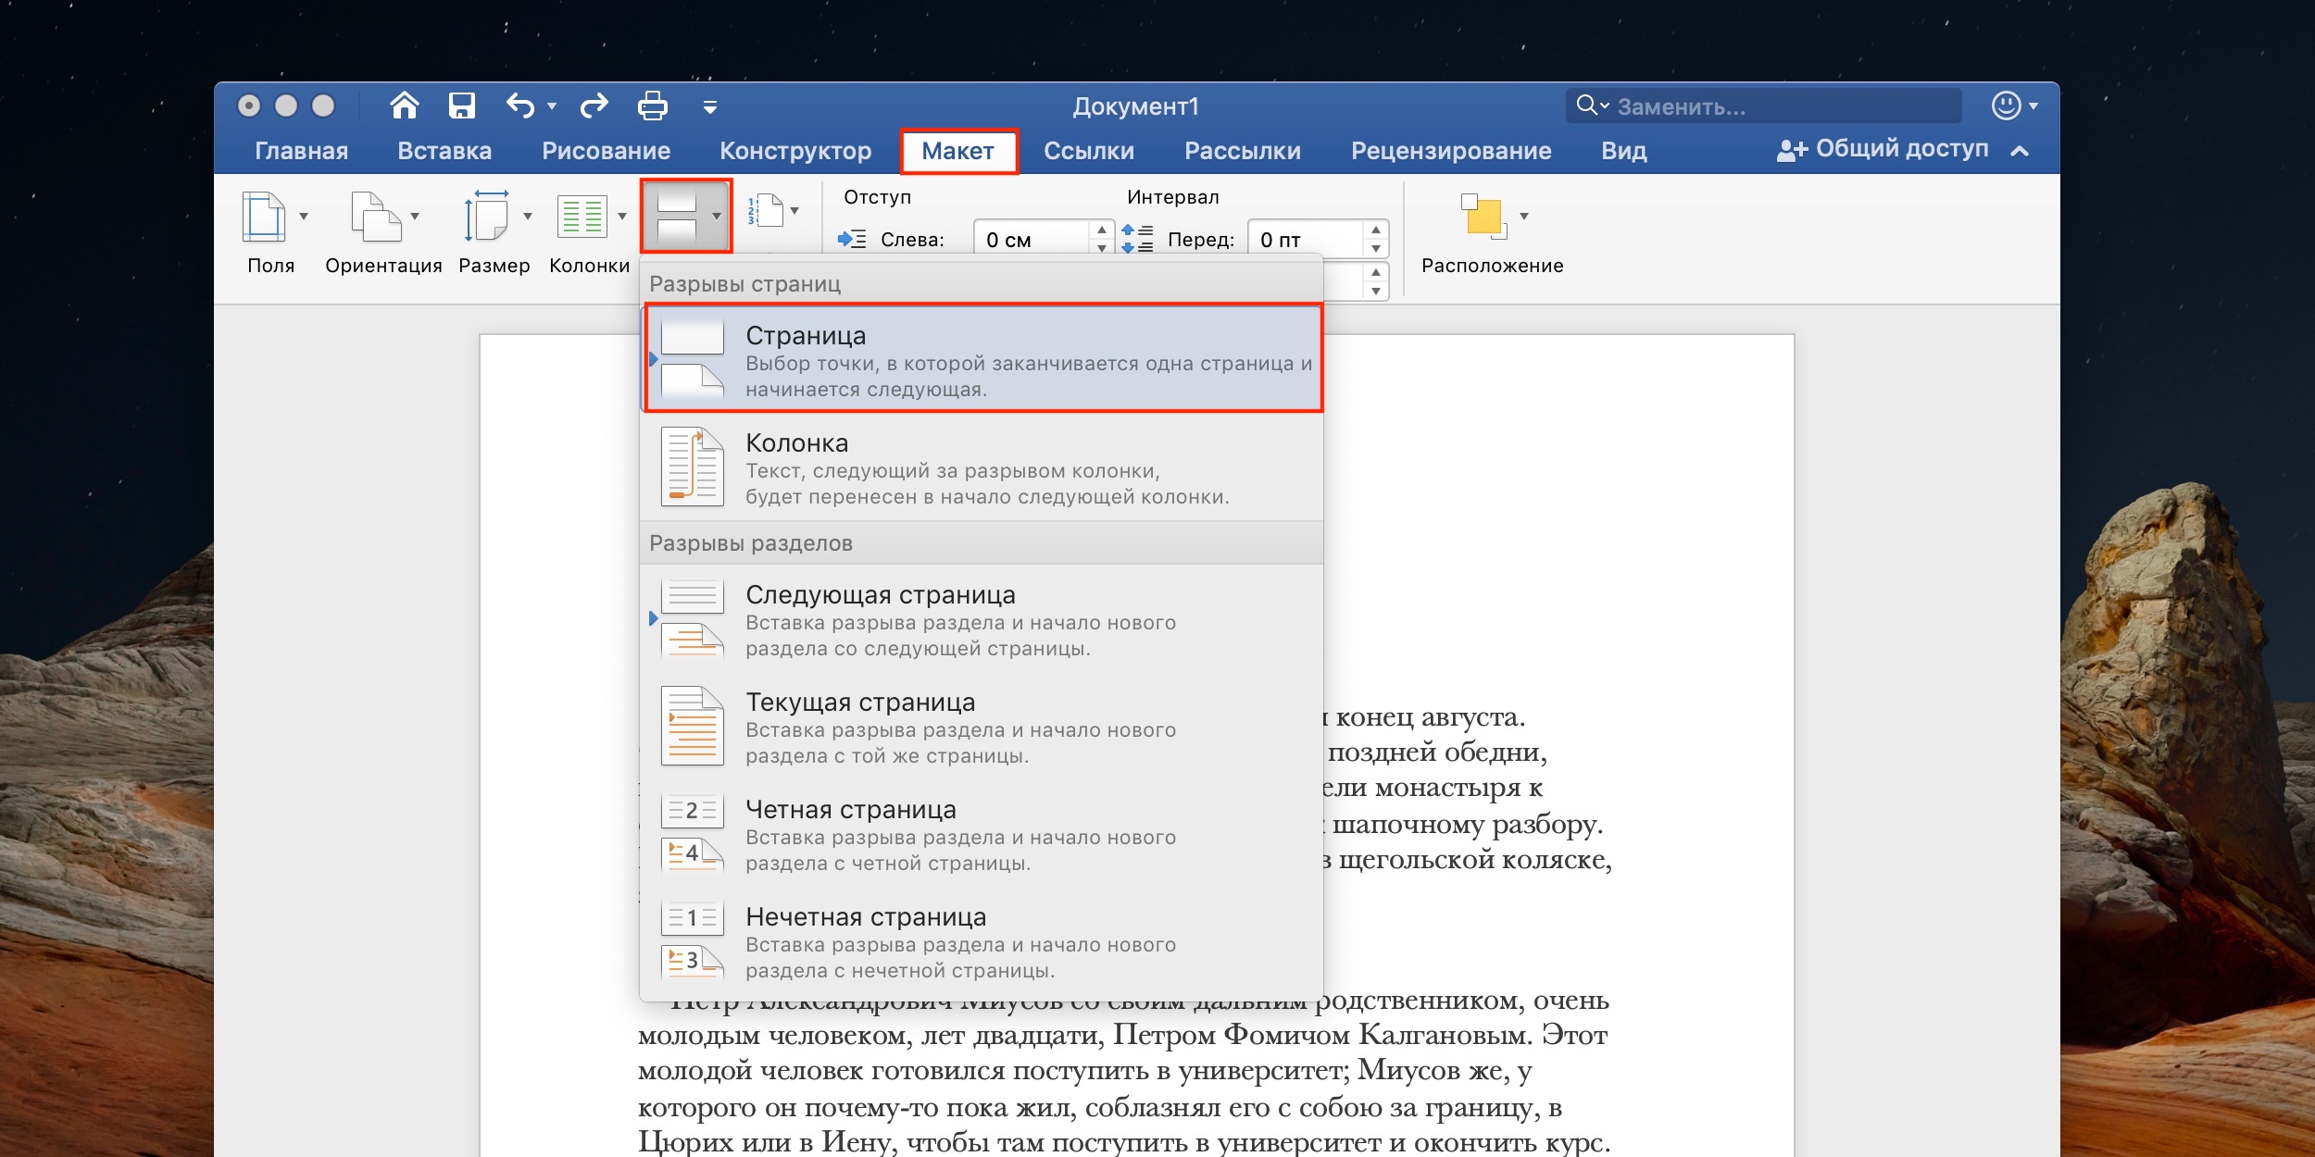This screenshot has height=1157, width=2315.
Task: Expand the Расположение arrangement dropdown arrow
Action: [x=1524, y=216]
